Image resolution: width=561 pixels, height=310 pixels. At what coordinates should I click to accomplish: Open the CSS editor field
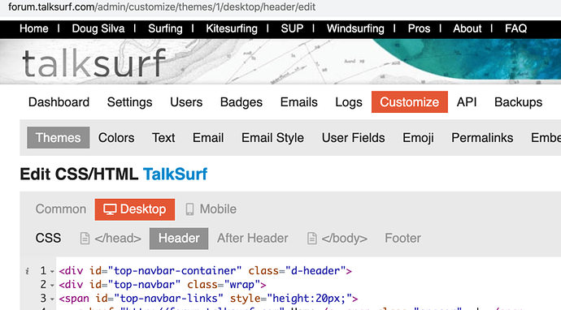[48, 239]
